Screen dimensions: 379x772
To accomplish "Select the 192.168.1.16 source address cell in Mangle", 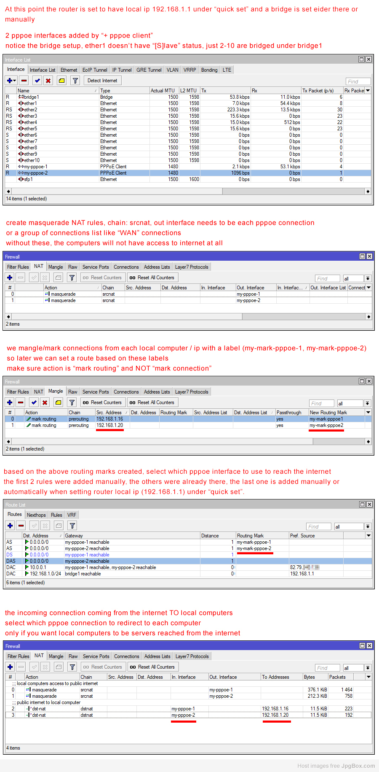I will tap(112, 419).
